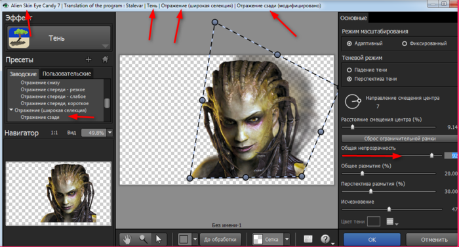Viewport: 459px width, 247px height.
Task: Collapse the Отражение (широкая селекция) group
Action: coord(11,110)
